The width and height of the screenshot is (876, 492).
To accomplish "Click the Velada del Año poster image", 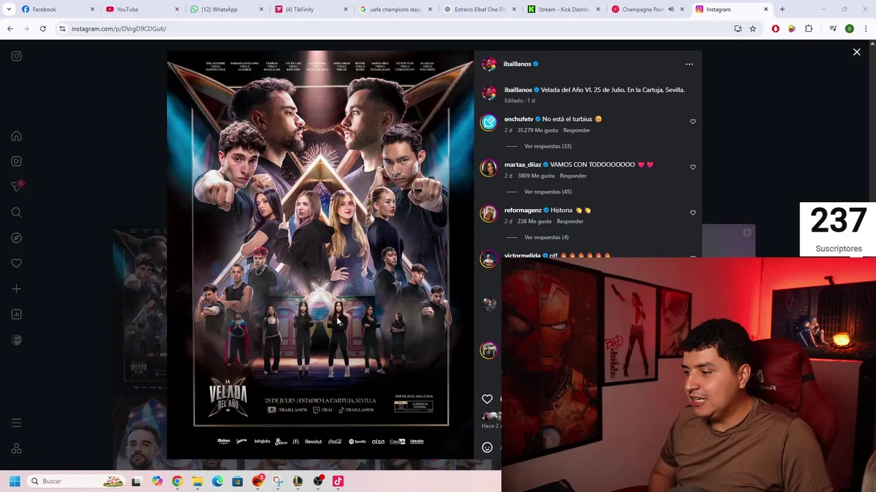I will pos(320,254).
